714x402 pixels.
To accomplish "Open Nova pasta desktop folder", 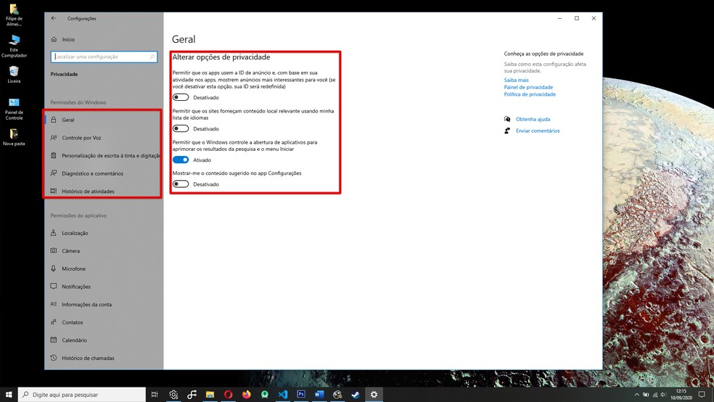I will 14,137.
